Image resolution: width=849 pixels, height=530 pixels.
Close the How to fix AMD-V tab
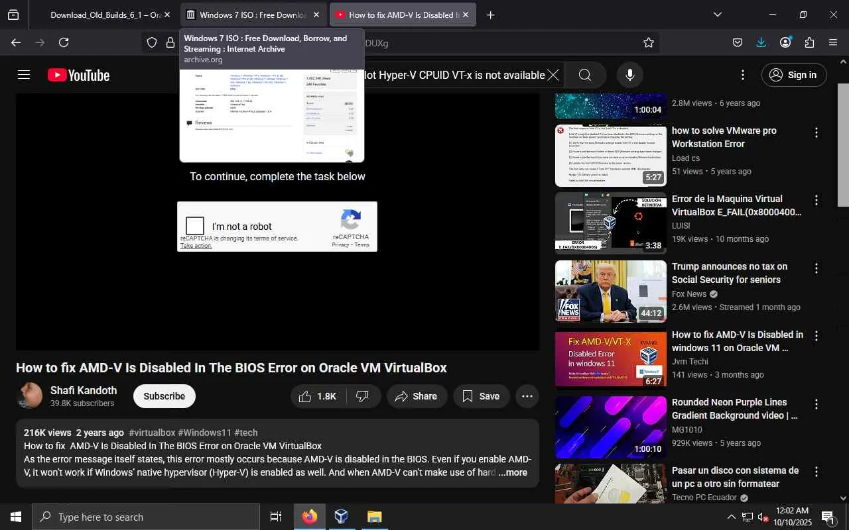[466, 15]
